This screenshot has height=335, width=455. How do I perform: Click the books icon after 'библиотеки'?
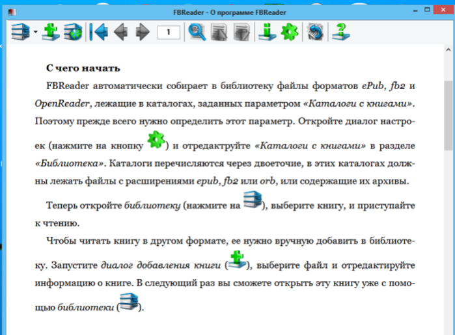point(129,302)
